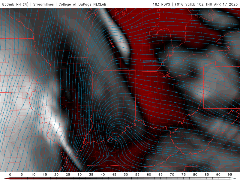This screenshot has width=240, height=180.
Task: Click the colorbar label '15'
Action: click(x=45, y=175)
